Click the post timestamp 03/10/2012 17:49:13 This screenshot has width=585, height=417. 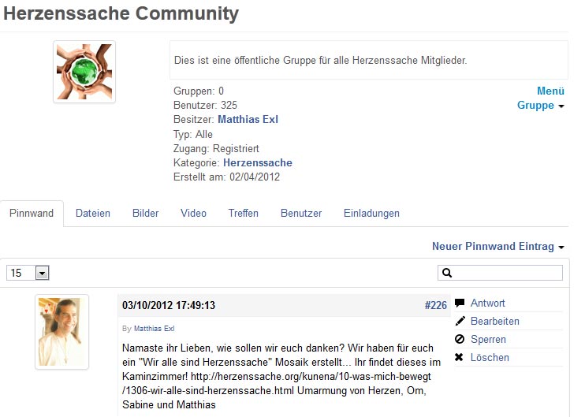click(x=169, y=306)
